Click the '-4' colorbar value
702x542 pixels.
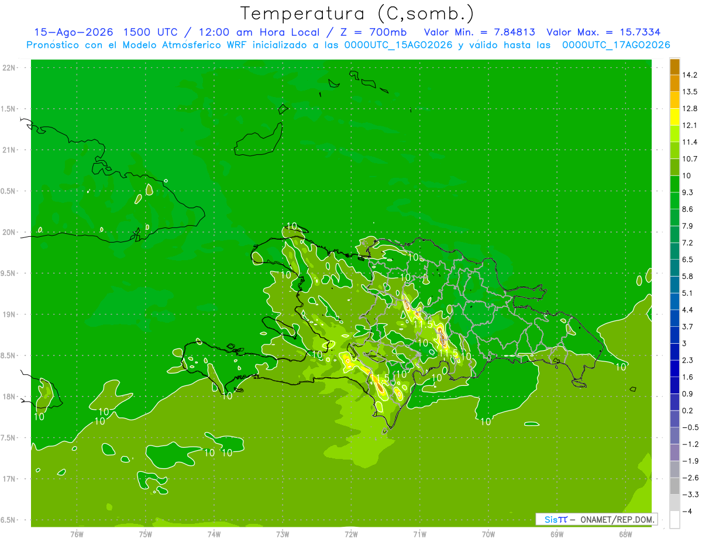(686, 511)
